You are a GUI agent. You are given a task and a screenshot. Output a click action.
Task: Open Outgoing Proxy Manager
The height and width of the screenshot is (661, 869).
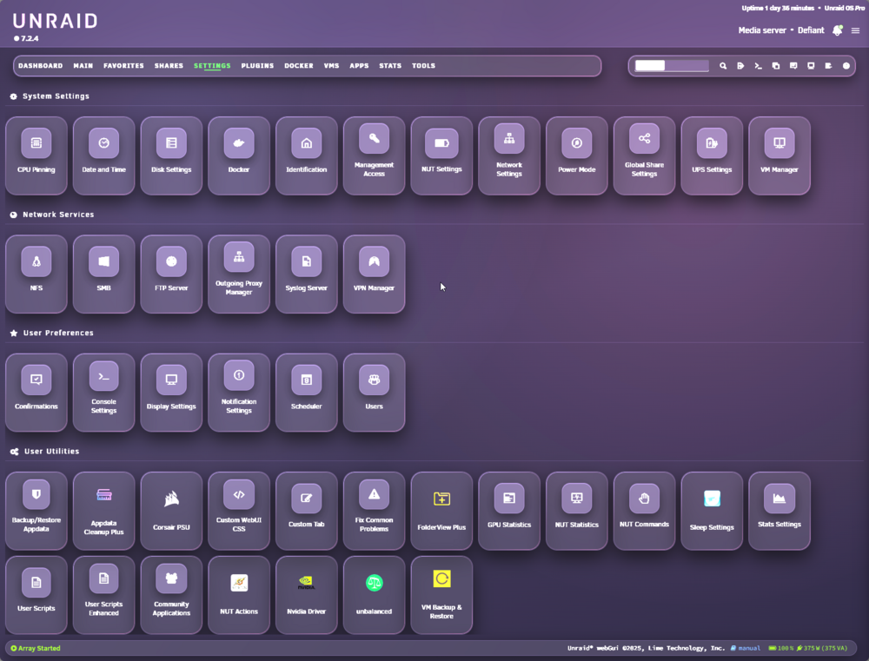pyautogui.click(x=239, y=274)
